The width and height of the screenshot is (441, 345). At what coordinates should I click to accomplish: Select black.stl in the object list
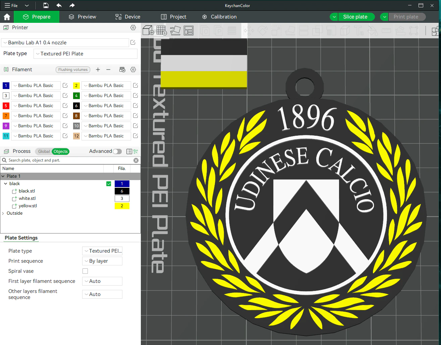pyautogui.click(x=27, y=191)
